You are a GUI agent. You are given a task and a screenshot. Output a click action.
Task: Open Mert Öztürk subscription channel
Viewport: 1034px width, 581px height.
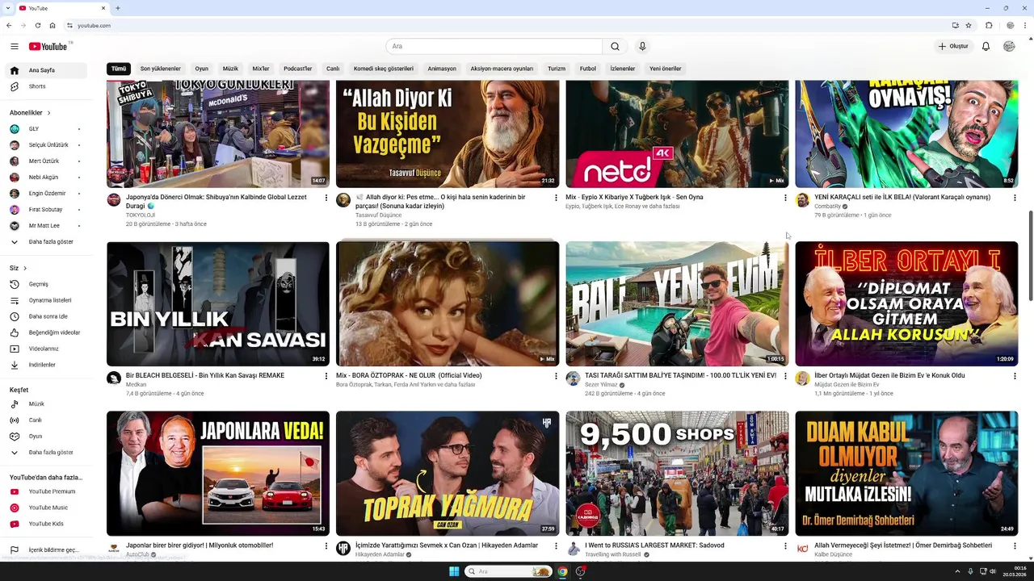pos(46,161)
